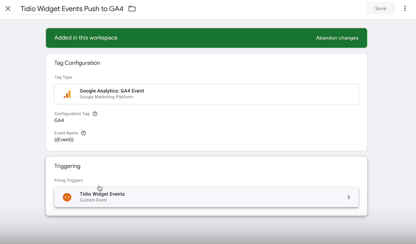Click the Custom Event subtitle text
Screen dimensions: 416x244
click(93, 200)
